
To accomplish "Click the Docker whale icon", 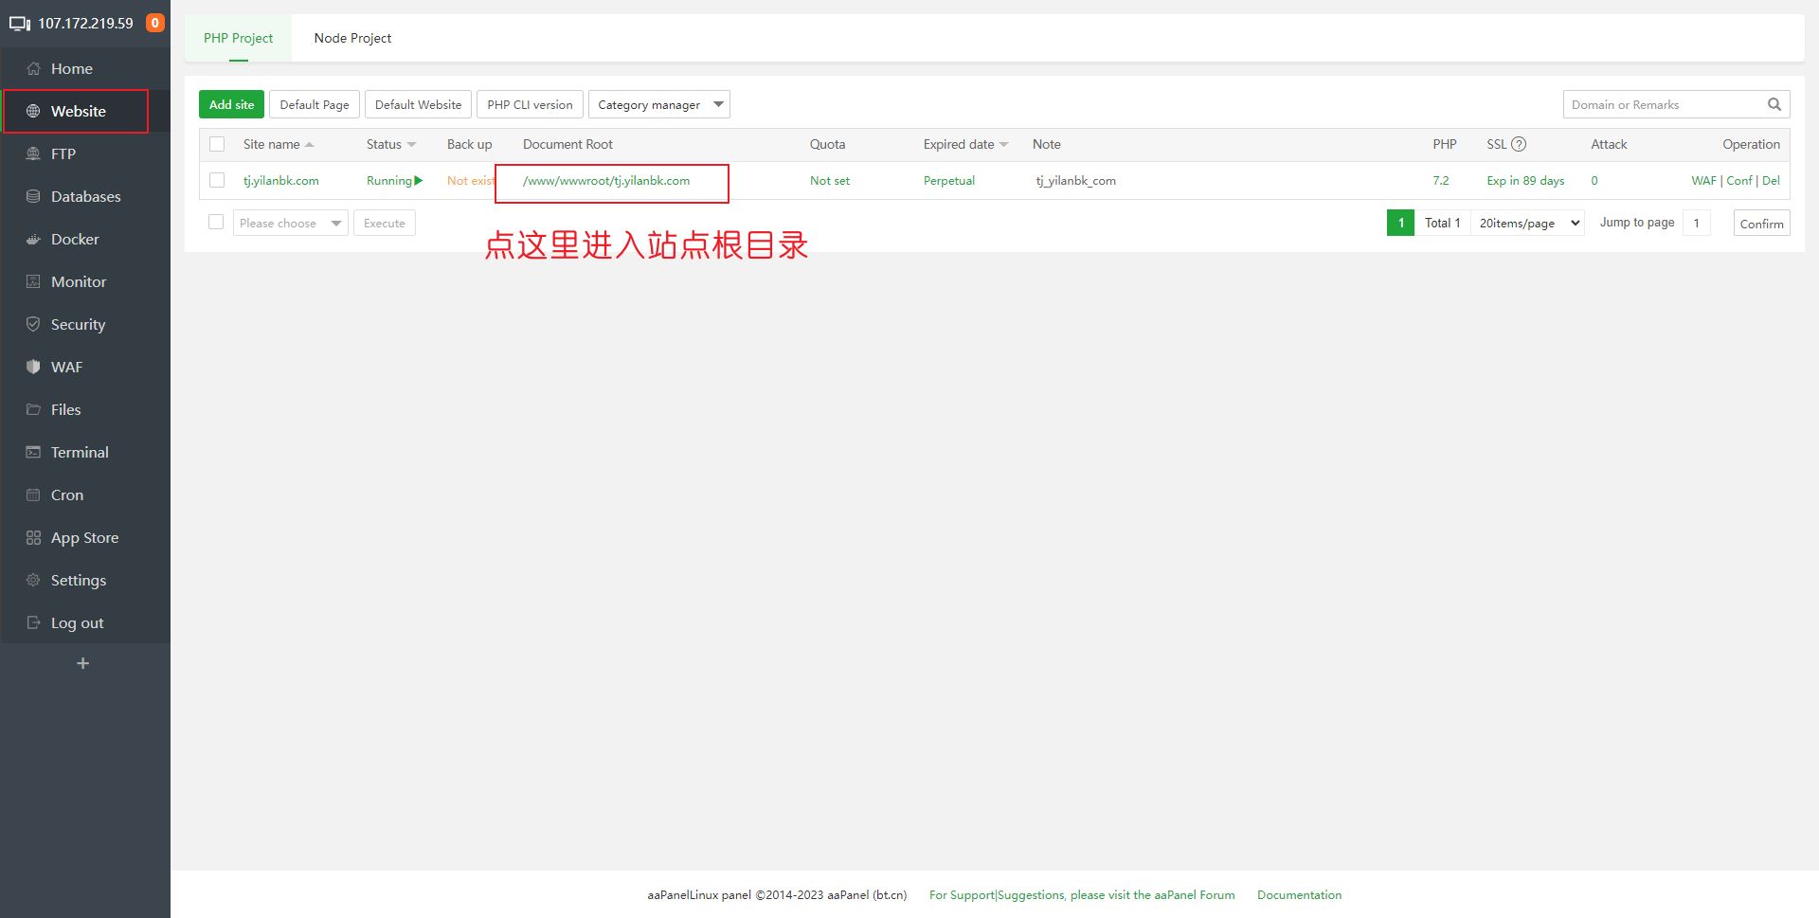I will coord(33,239).
